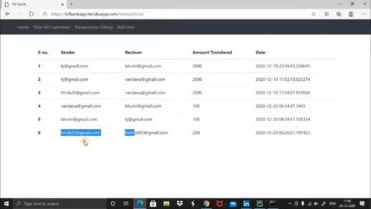Open Task View on the taskbar
This screenshot has height=209, width=371.
pos(126,204)
